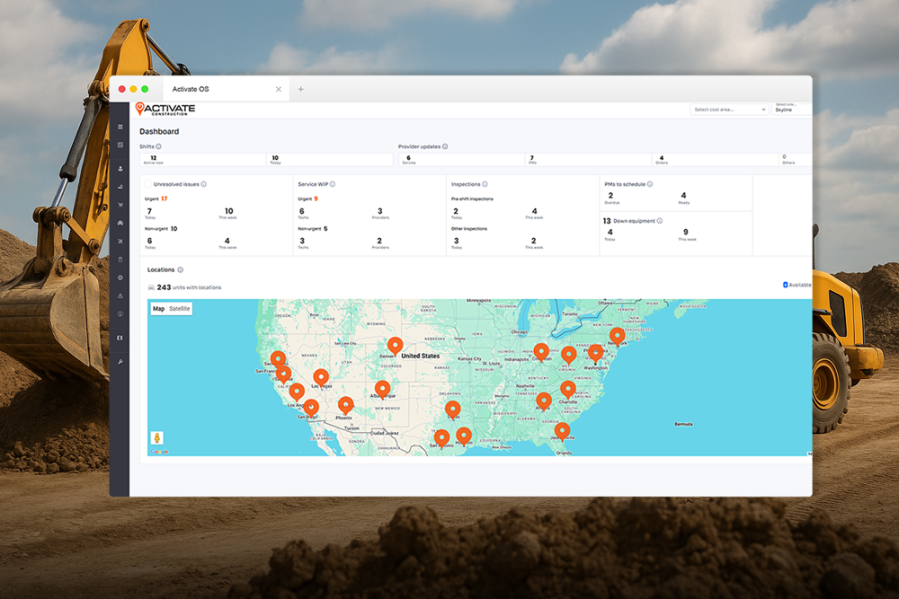Click the info icon beside Service WIP
The width and height of the screenshot is (899, 599).
[x=333, y=184]
